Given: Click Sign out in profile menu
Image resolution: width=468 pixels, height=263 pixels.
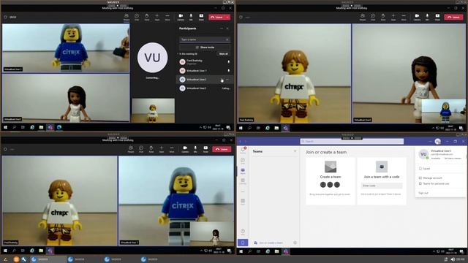Looking at the screenshot, I should tap(423, 193).
